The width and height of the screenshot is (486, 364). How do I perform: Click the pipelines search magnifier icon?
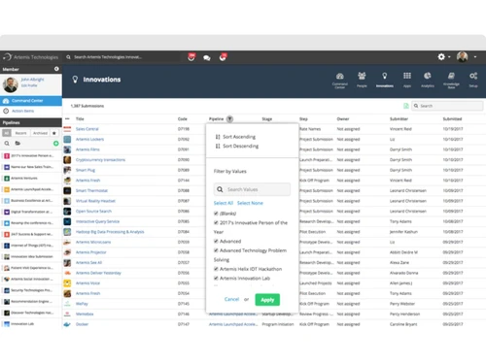7,143
